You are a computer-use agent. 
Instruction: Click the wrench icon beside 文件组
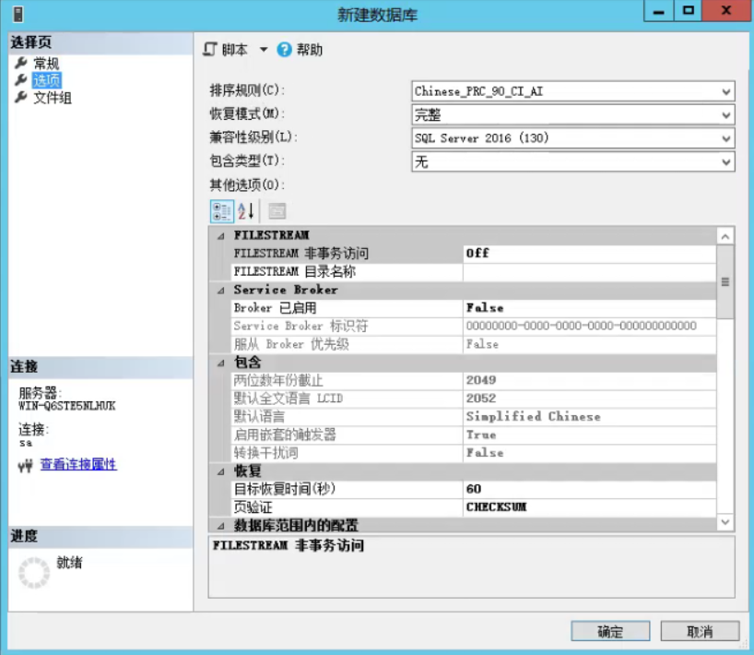(20, 97)
